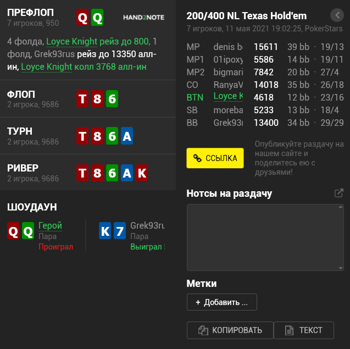The width and height of the screenshot is (350, 349).
Task: Click the CO row player 'RanyaV'
Action: pyautogui.click(x=228, y=85)
